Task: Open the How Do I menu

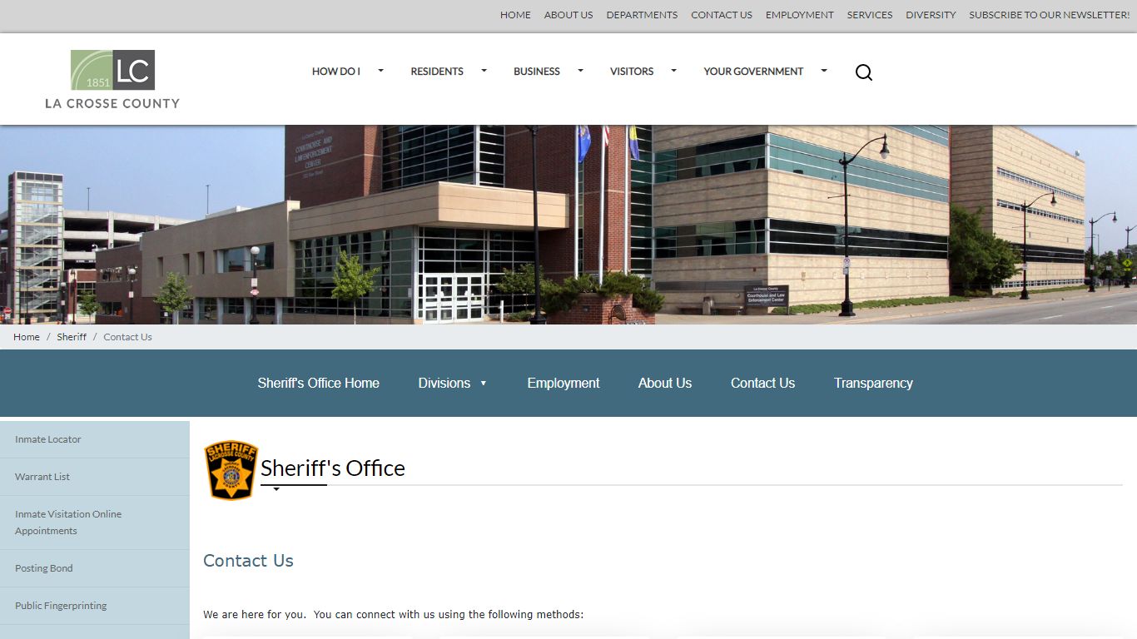Action: 336,72
